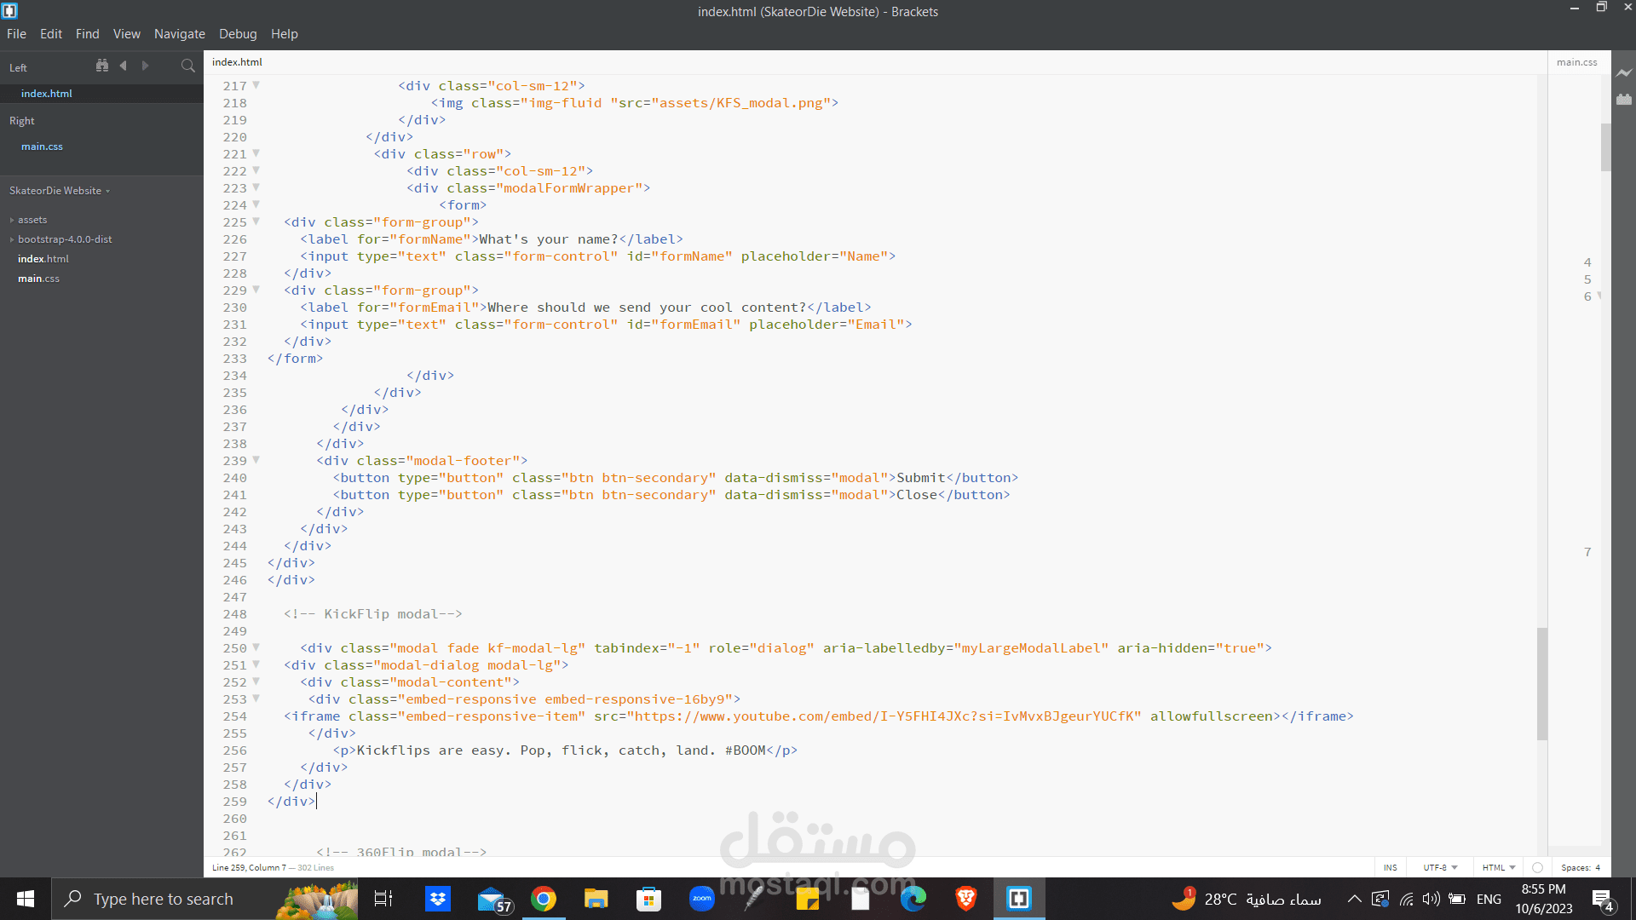This screenshot has width=1636, height=920.
Task: Fold code at line 239 triangle
Action: point(256,460)
